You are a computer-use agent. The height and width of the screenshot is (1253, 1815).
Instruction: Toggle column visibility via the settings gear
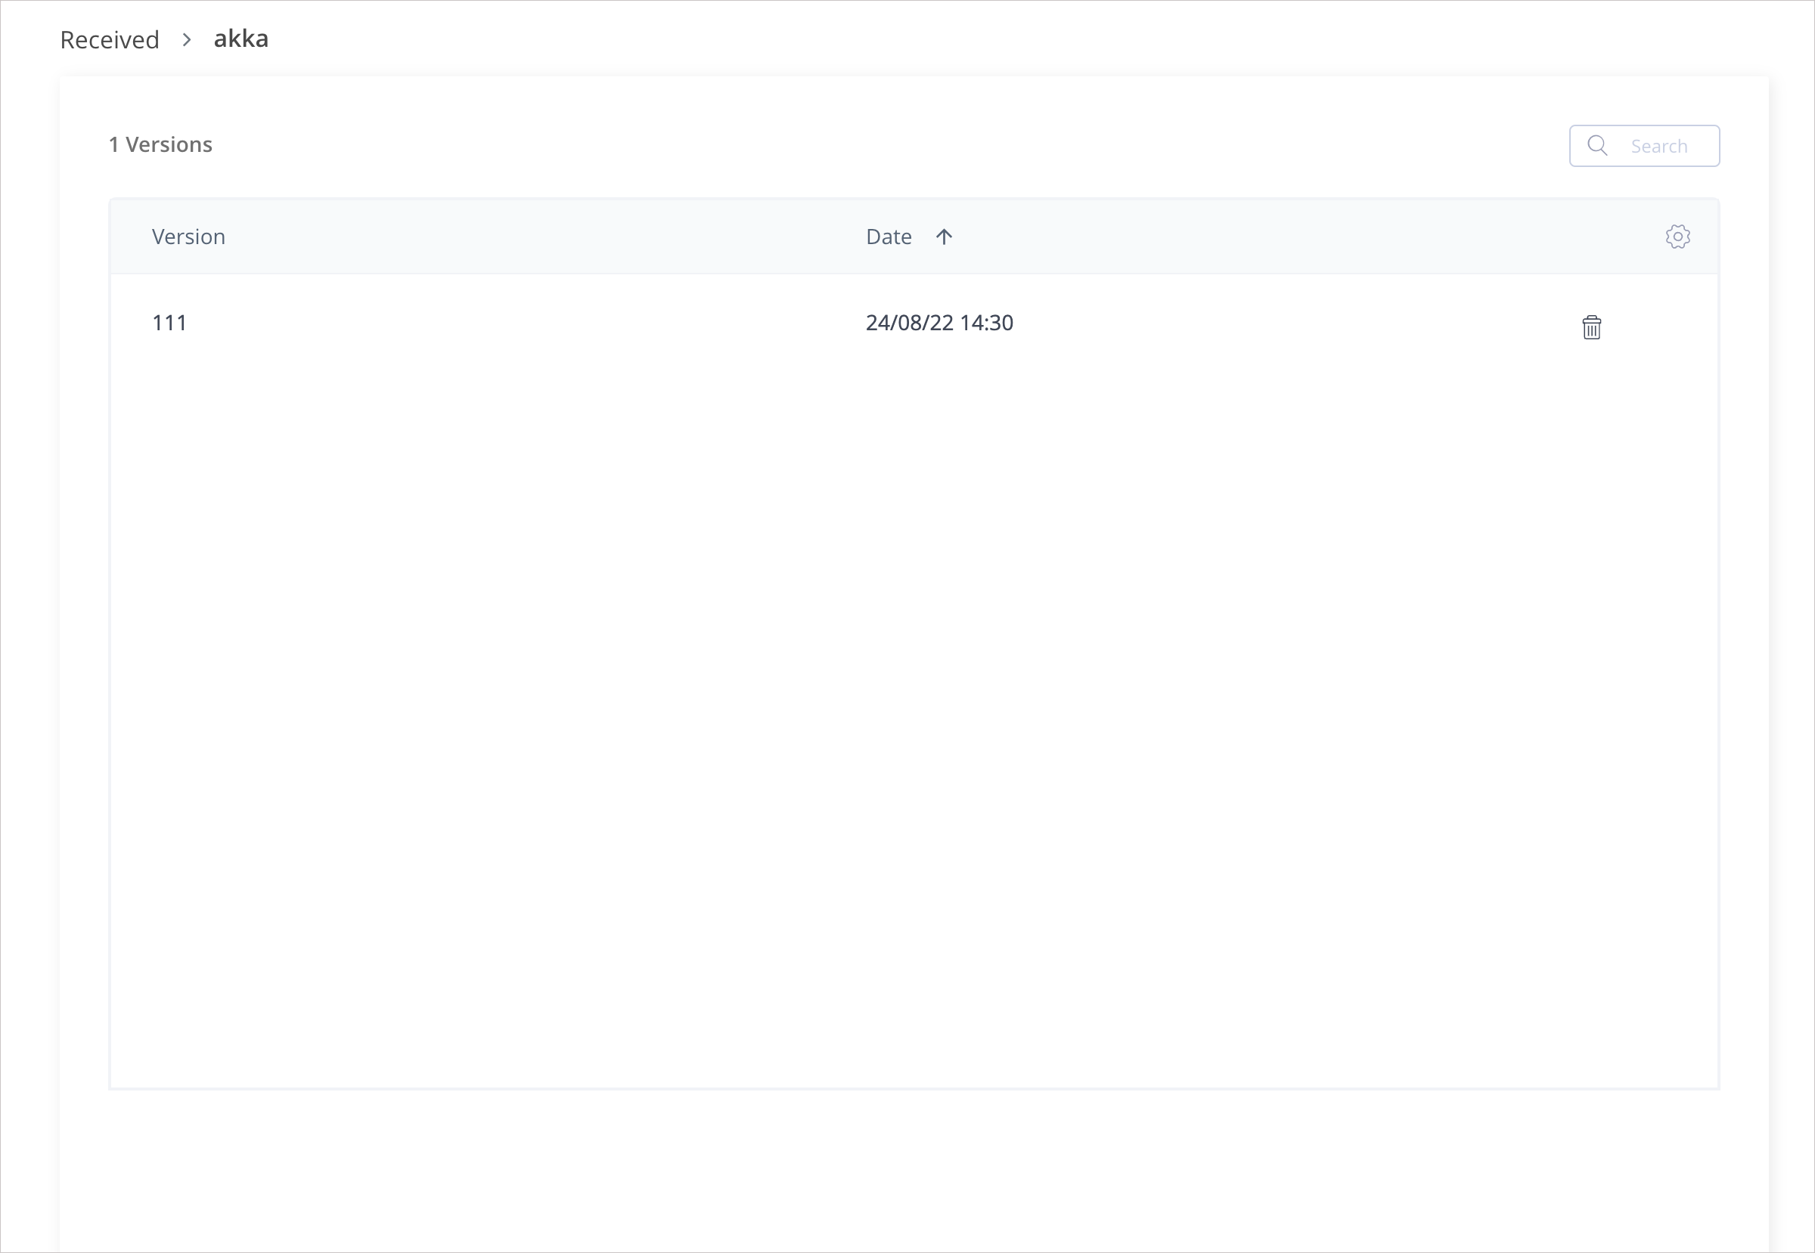(x=1678, y=237)
